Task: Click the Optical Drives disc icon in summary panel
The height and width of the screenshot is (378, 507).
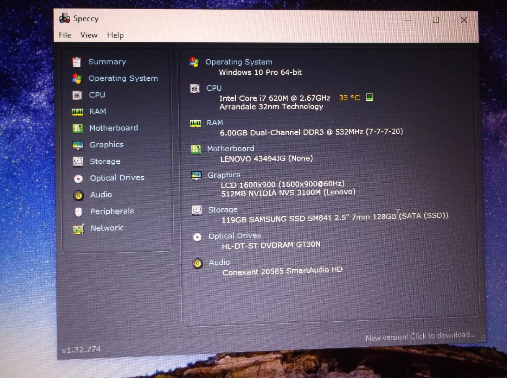Action: click(x=197, y=237)
